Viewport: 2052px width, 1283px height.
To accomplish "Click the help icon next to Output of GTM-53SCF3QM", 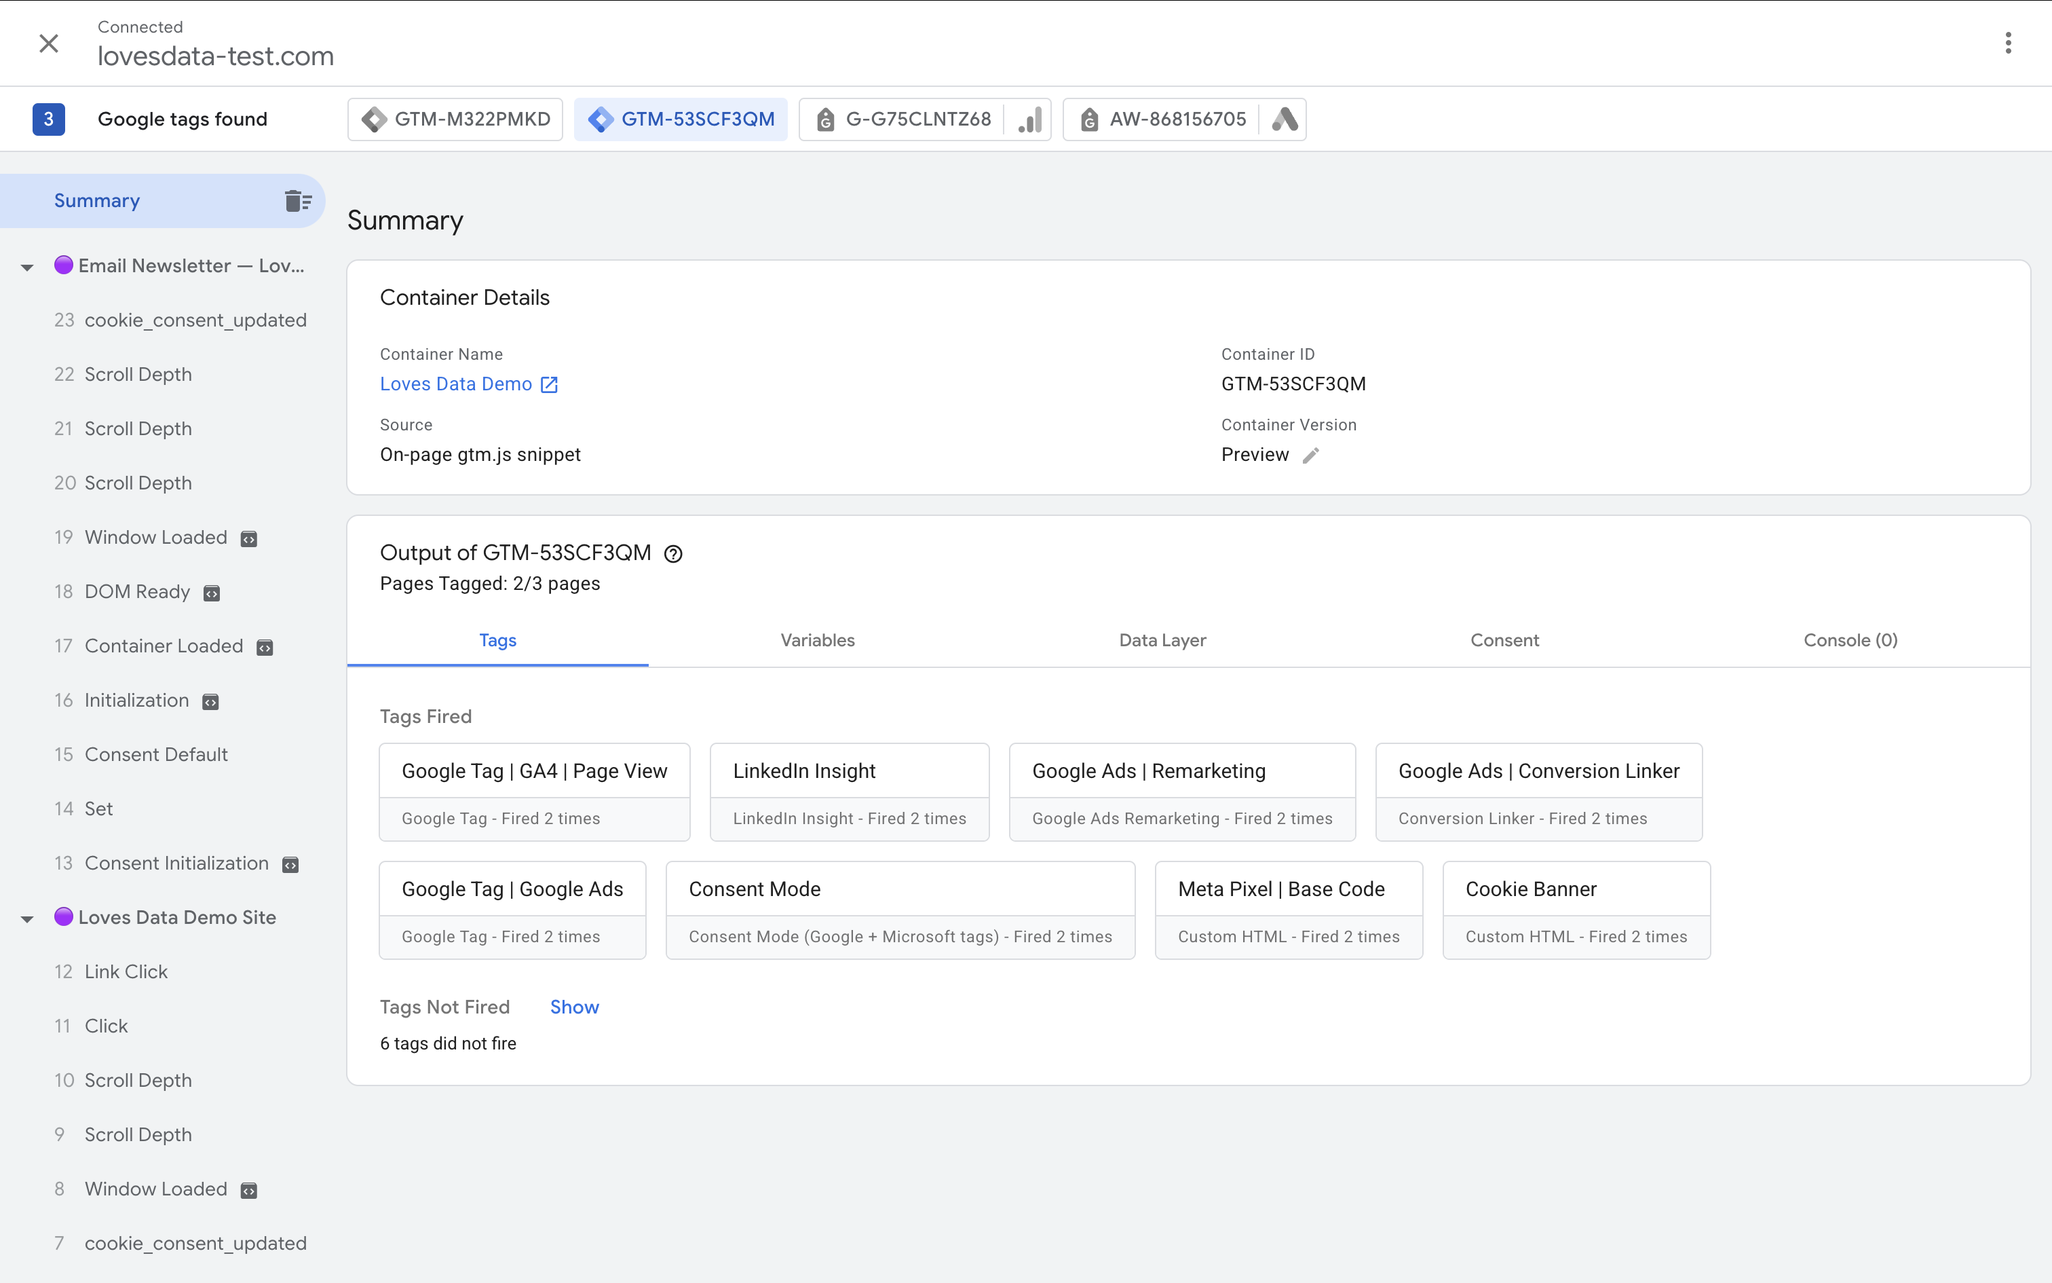I will coord(673,554).
